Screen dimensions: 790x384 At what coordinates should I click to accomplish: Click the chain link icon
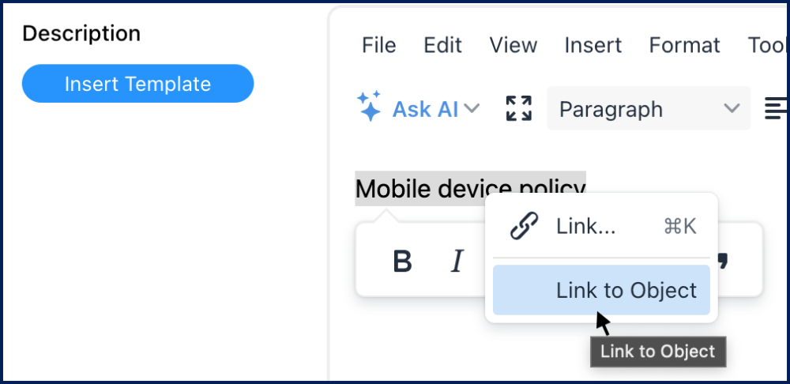pyautogui.click(x=524, y=227)
